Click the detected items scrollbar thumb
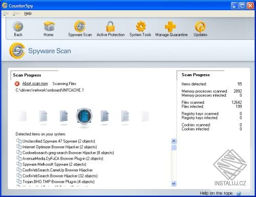Image resolution: width=256 pixels, height=197 pixels. (x=174, y=147)
